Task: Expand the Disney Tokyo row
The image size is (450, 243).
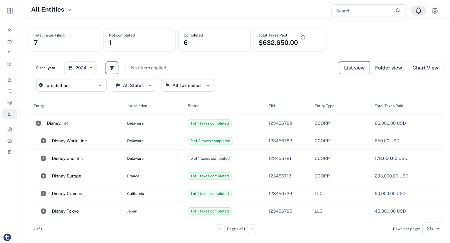Action: pos(43,211)
